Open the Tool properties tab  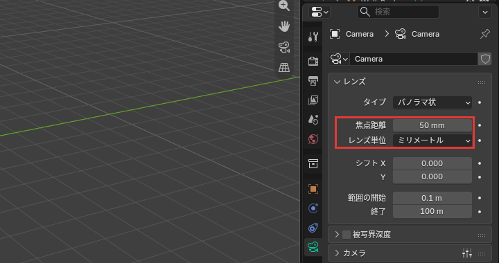(313, 36)
